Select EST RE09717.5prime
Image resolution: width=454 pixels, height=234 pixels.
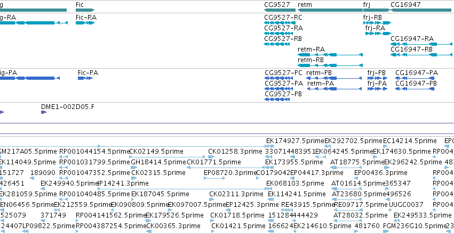(361, 205)
